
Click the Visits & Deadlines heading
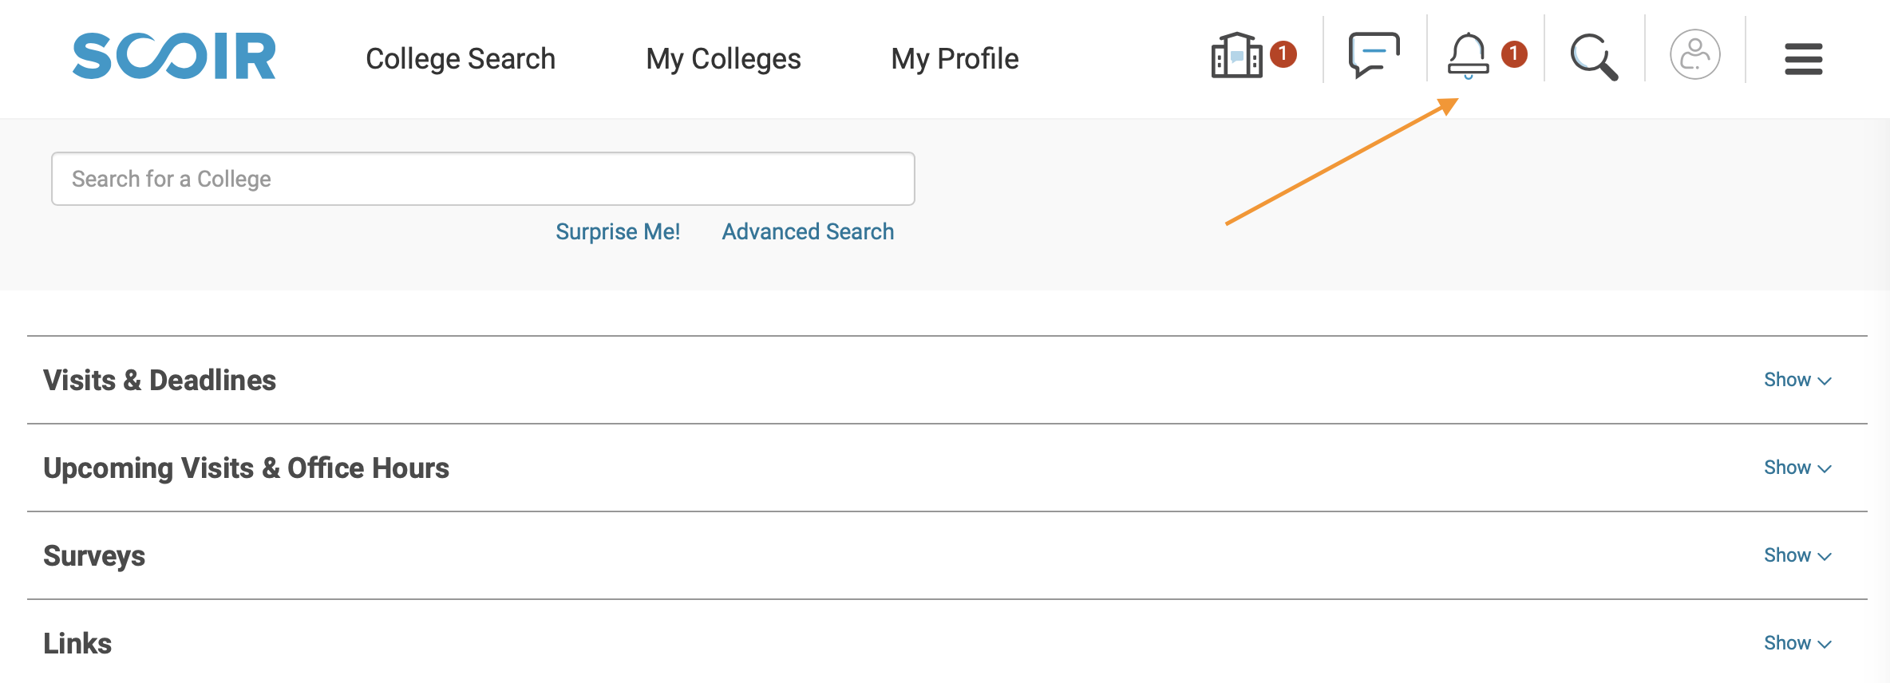[160, 380]
